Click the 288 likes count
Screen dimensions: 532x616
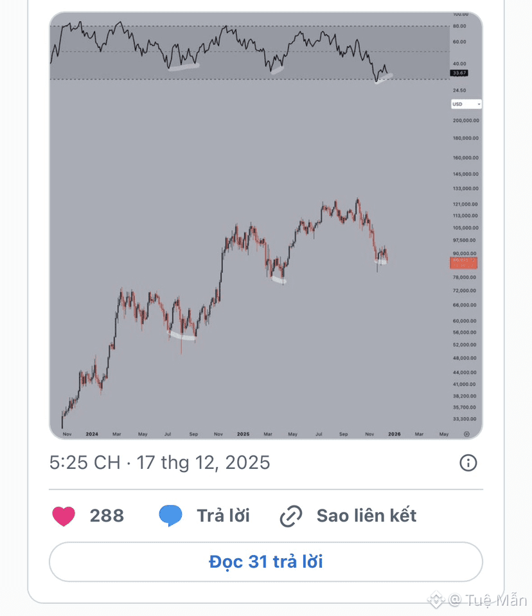107,516
